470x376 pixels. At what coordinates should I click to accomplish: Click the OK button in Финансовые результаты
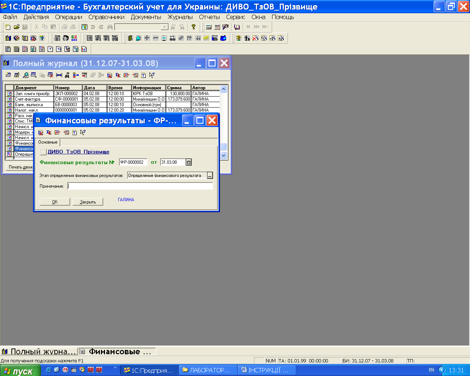55,202
